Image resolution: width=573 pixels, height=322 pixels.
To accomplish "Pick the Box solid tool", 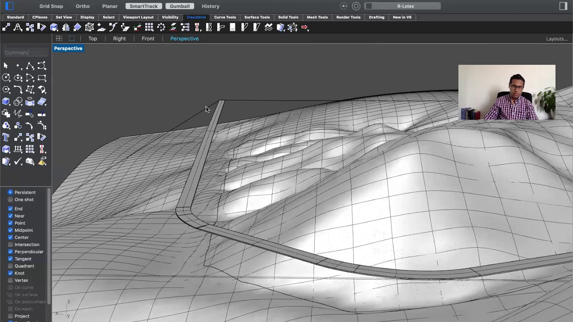I will (6, 102).
